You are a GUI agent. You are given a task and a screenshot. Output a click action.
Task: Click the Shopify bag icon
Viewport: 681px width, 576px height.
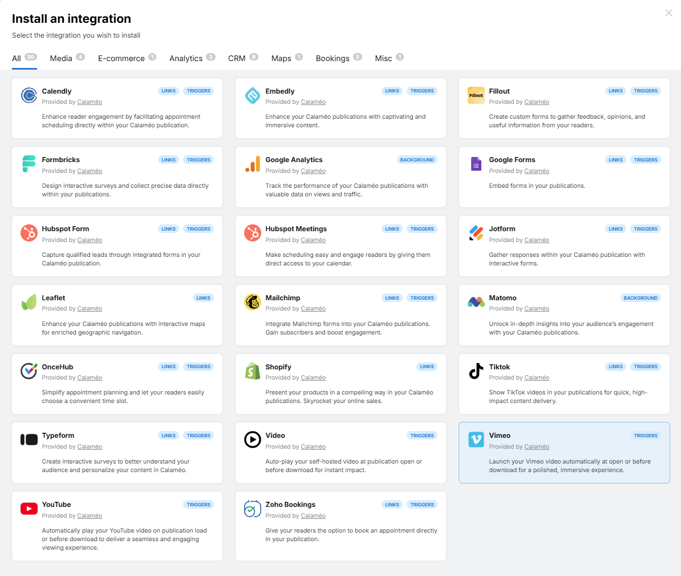(x=252, y=371)
